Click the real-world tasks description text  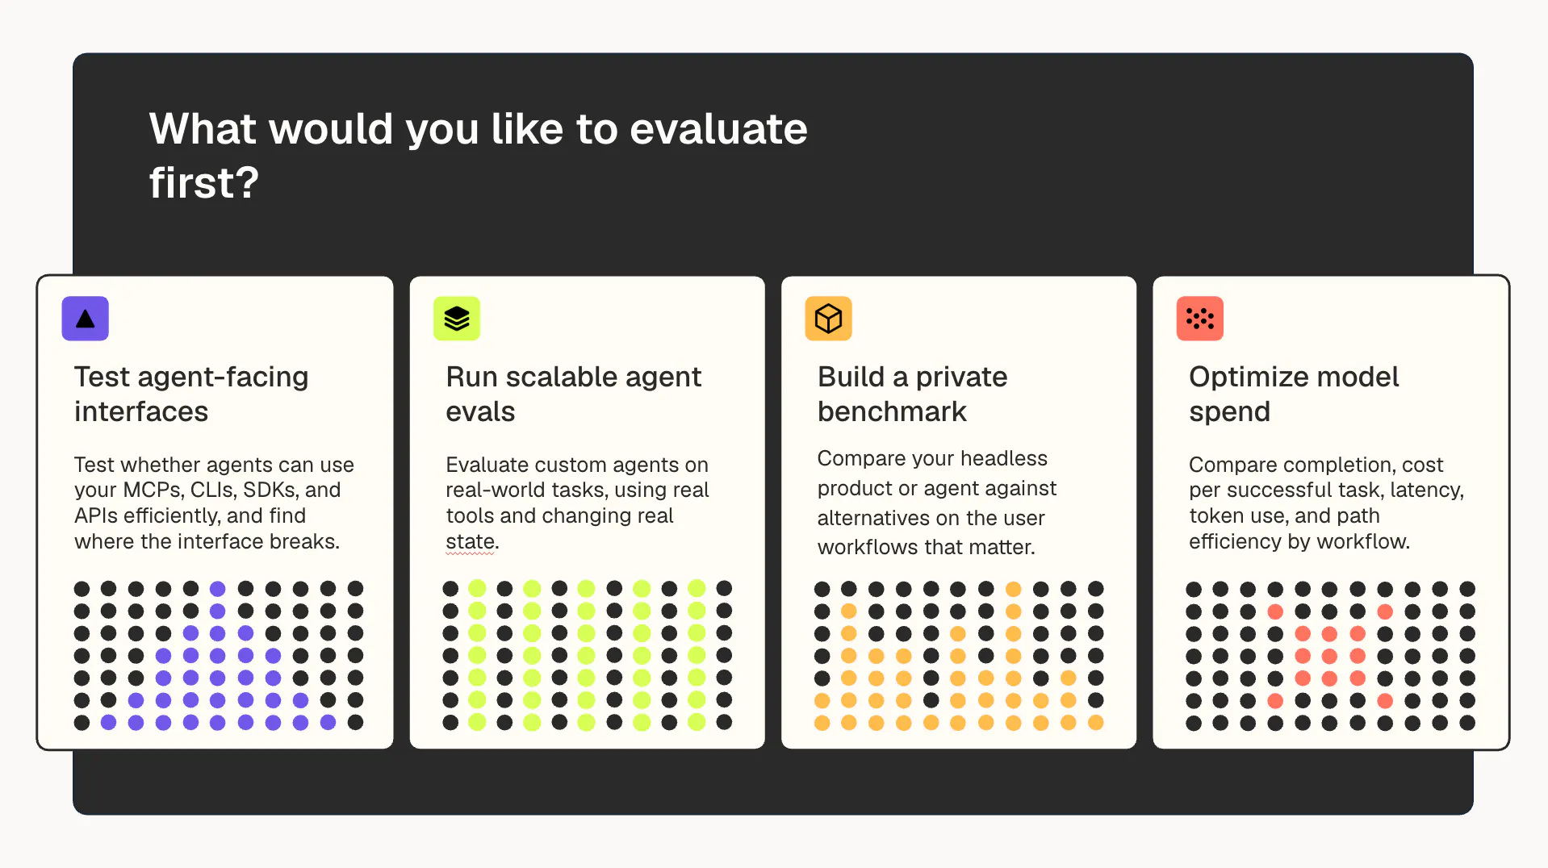pos(577,503)
